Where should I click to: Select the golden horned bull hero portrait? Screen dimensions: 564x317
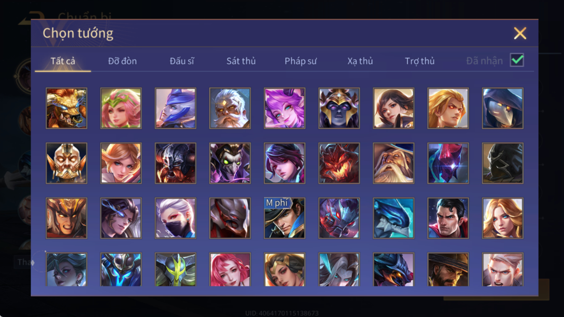[x=67, y=108]
